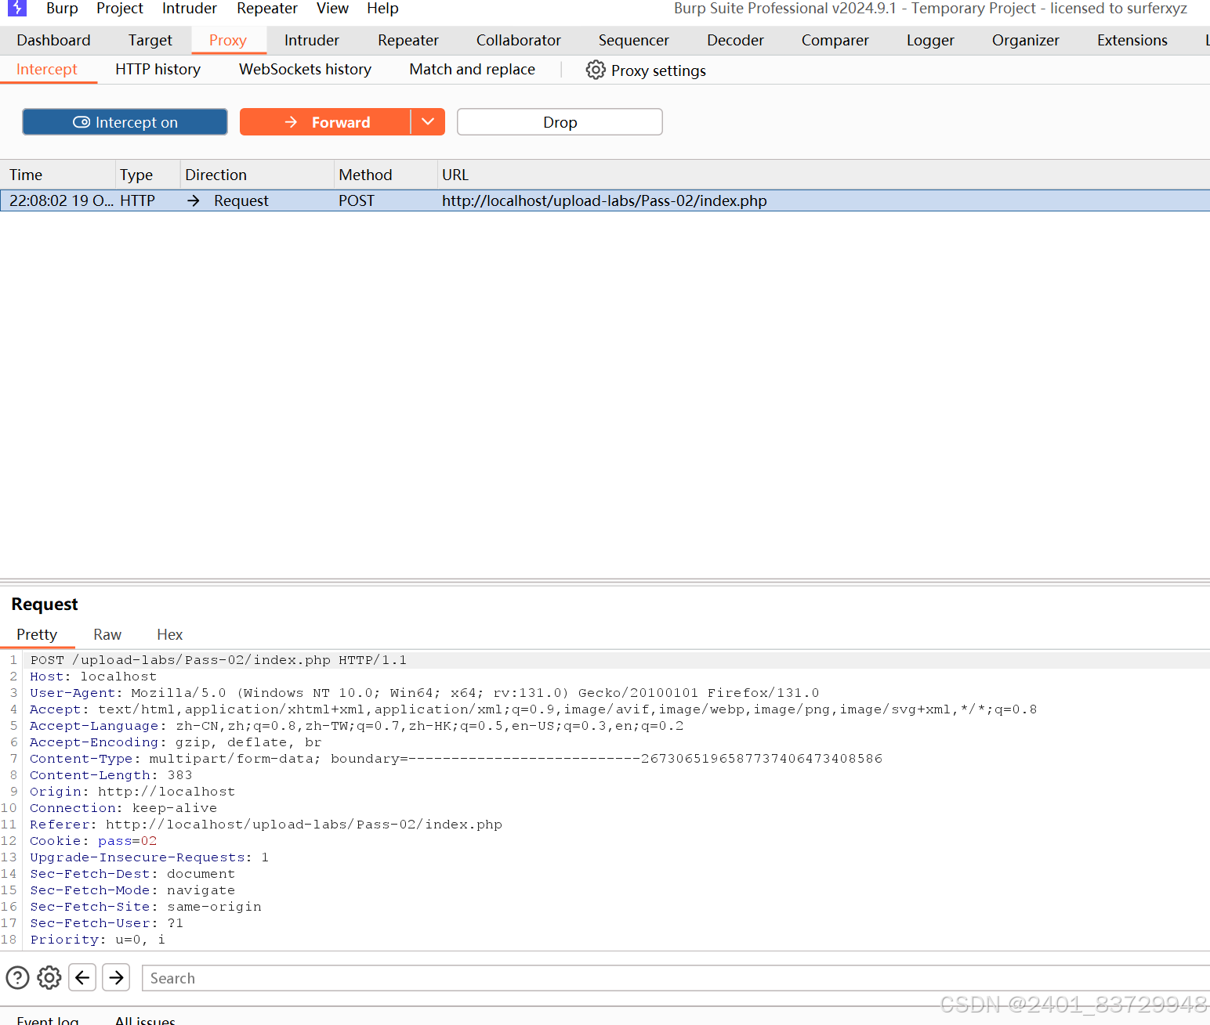Switch to the Intruder tool tab

312,40
